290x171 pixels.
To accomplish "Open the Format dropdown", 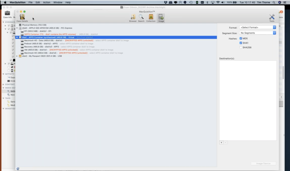I will (258, 27).
